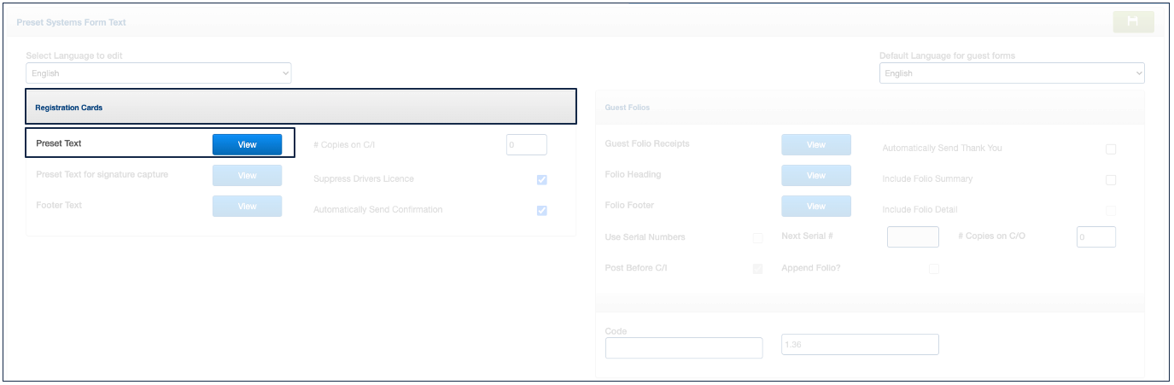Open View for Preset Text for signature capture
Image resolution: width=1174 pixels, height=385 pixels.
[247, 176]
